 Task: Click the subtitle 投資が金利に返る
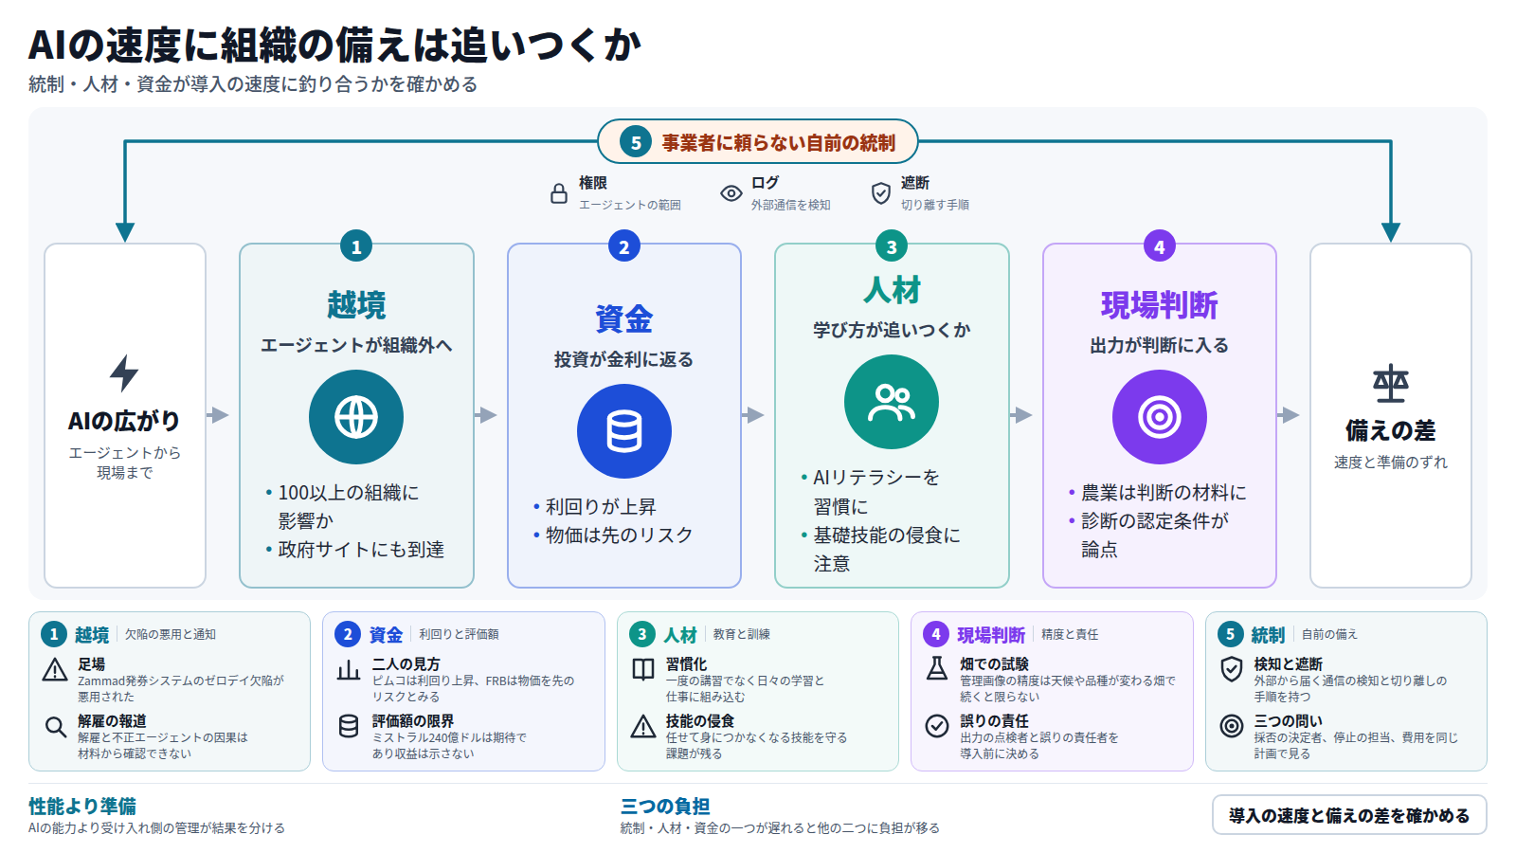[x=624, y=359]
